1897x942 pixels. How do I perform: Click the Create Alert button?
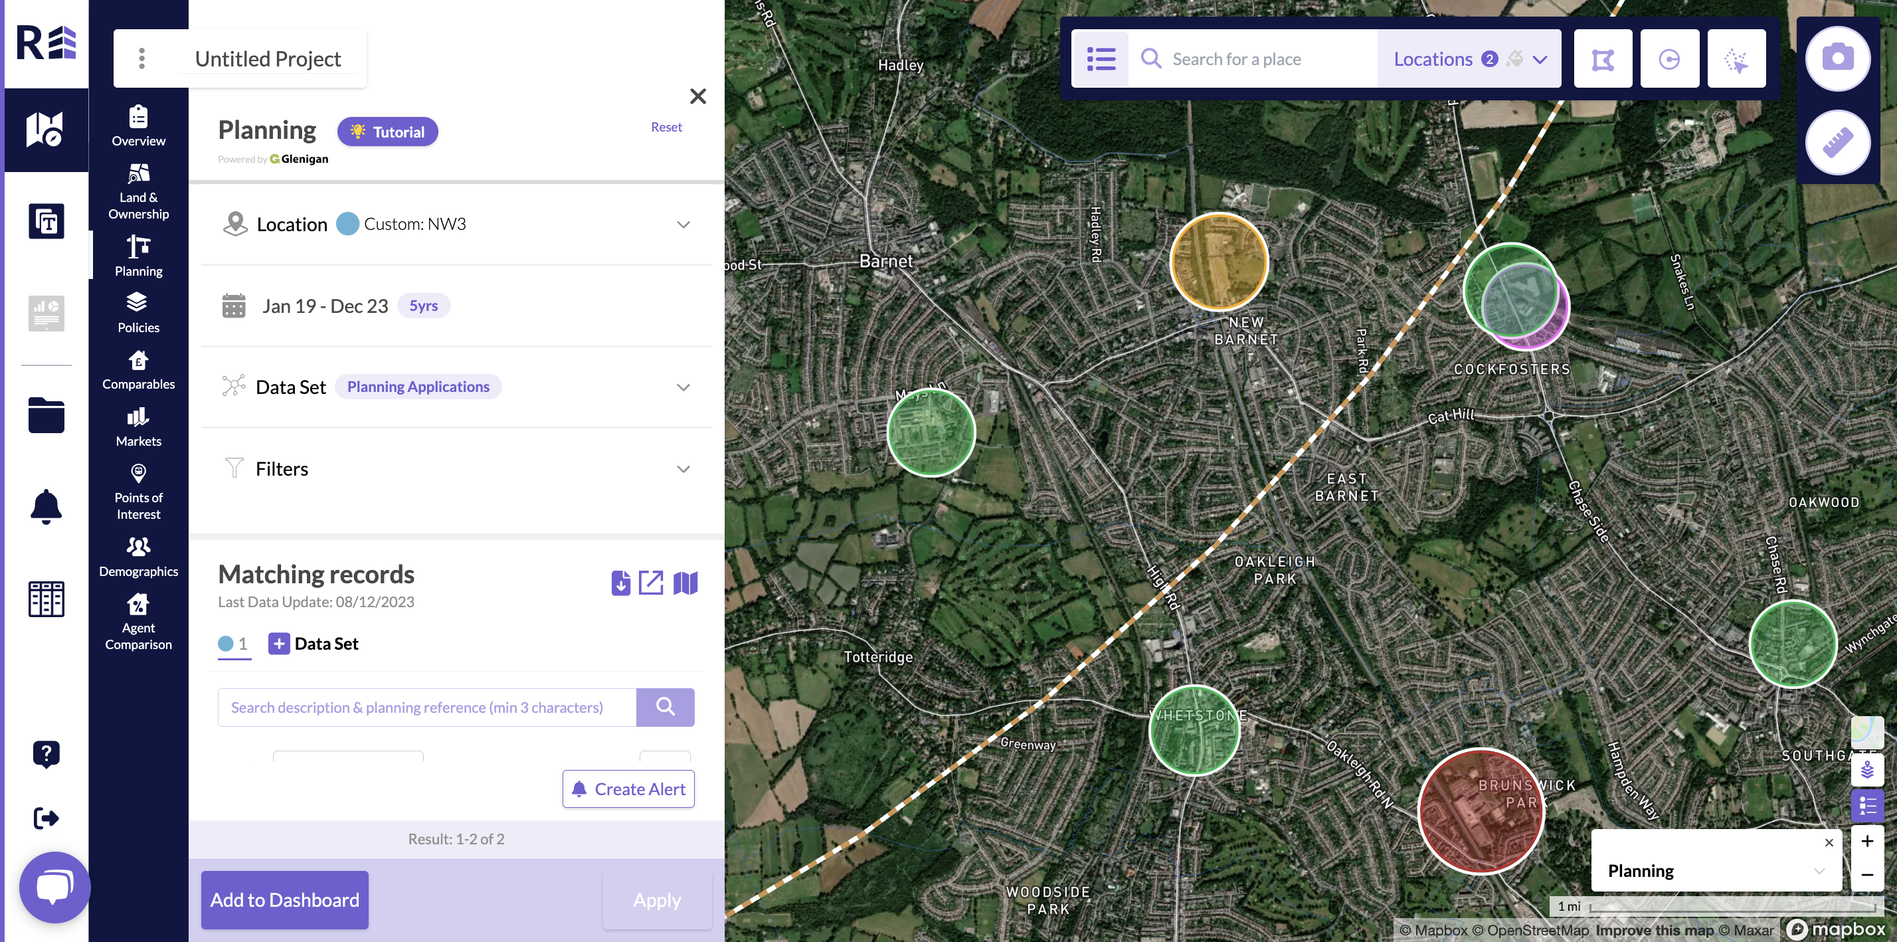[x=628, y=789]
